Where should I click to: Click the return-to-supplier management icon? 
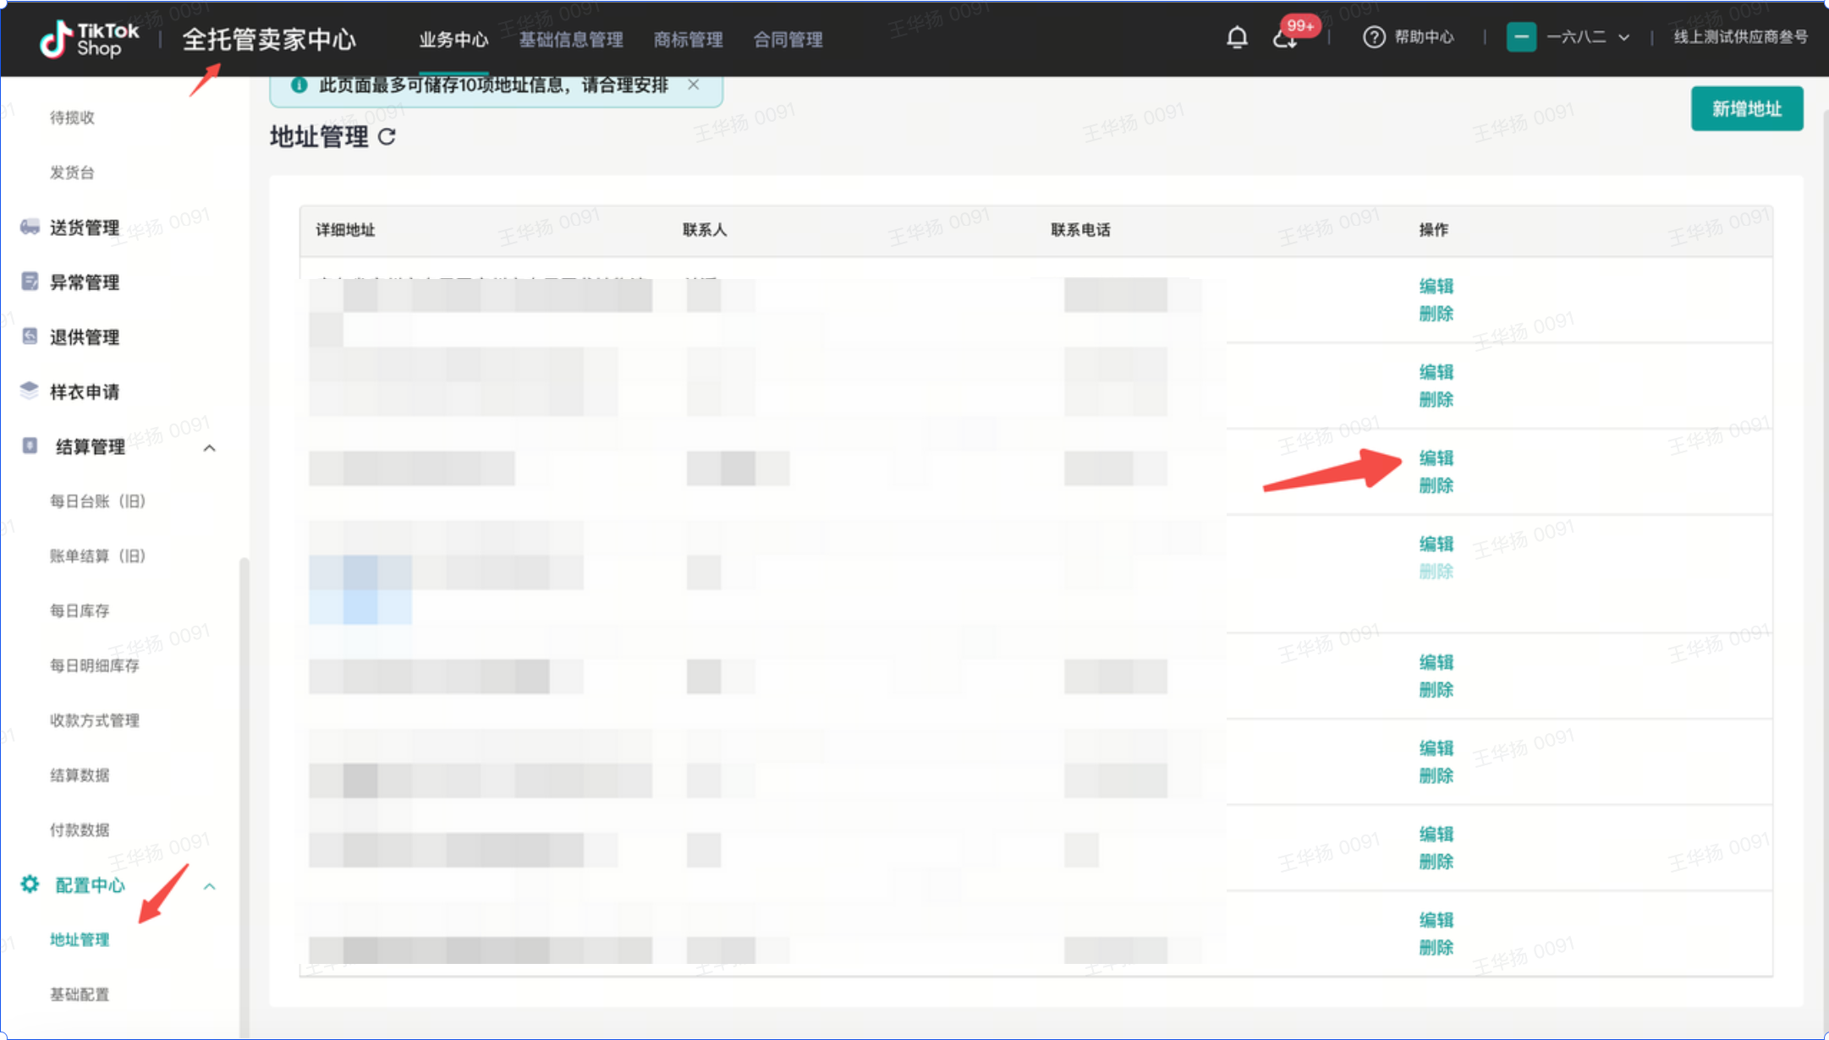(x=30, y=337)
